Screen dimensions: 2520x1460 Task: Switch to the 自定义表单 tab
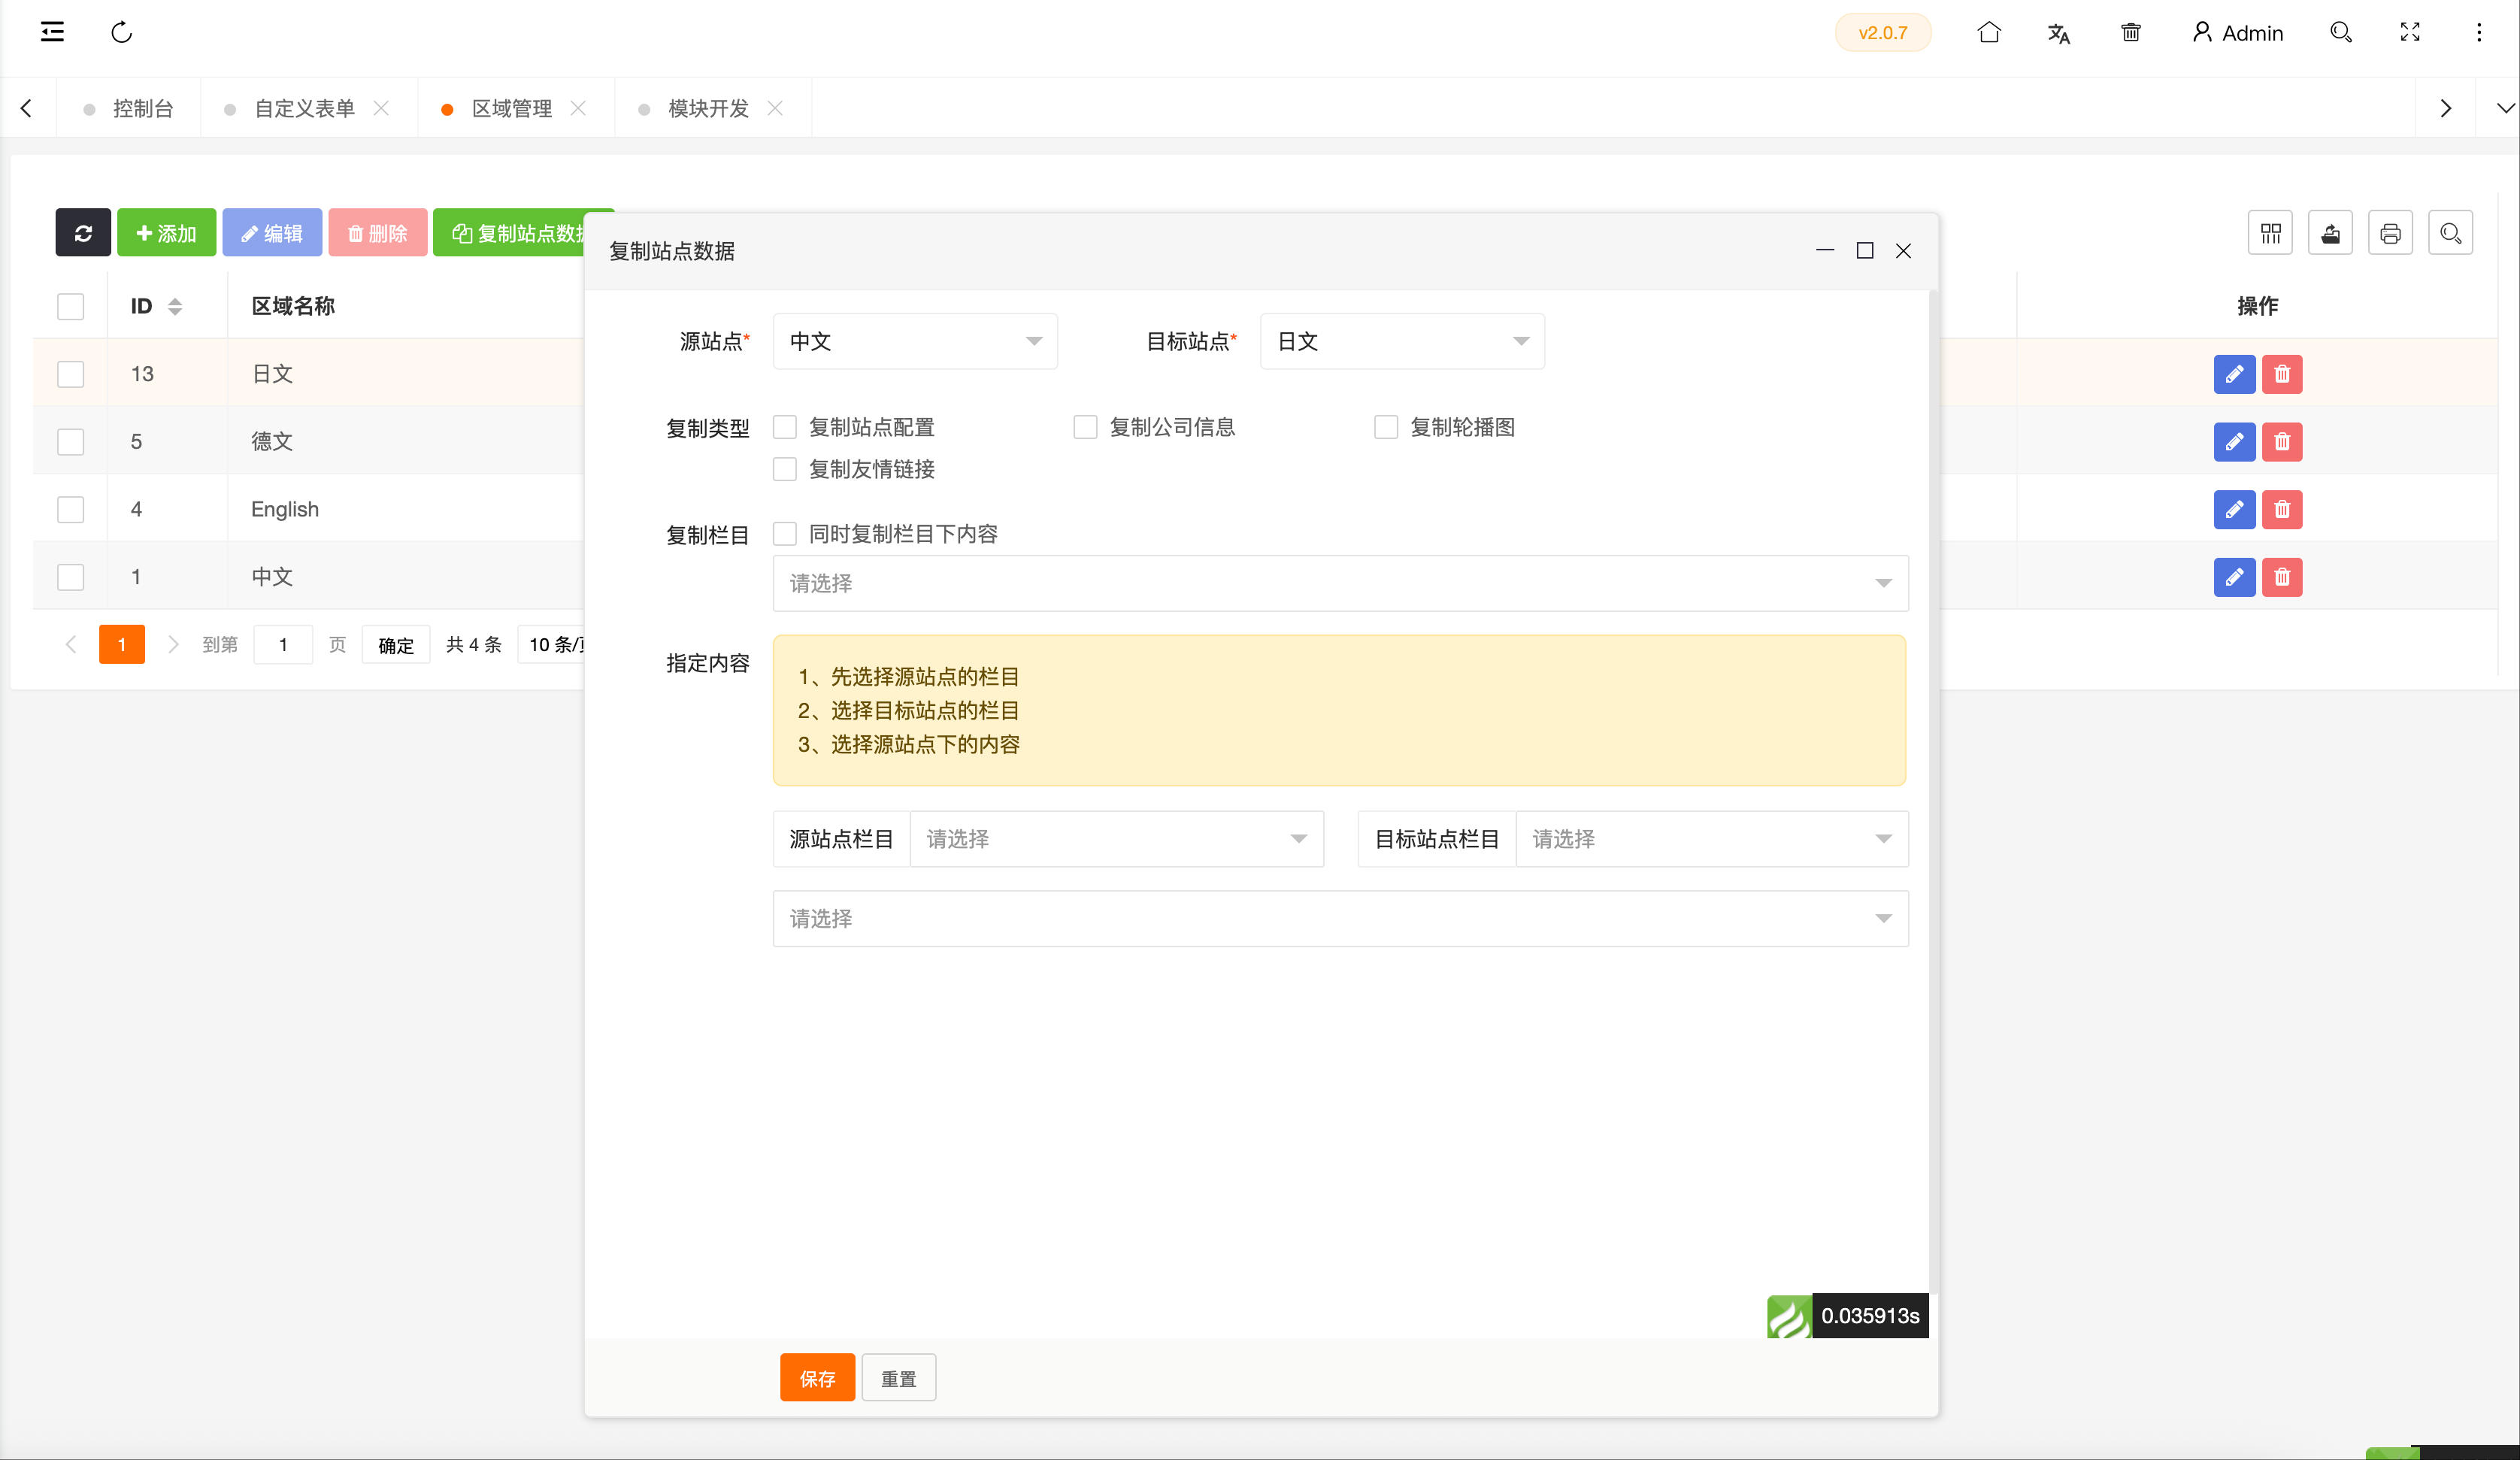(304, 108)
